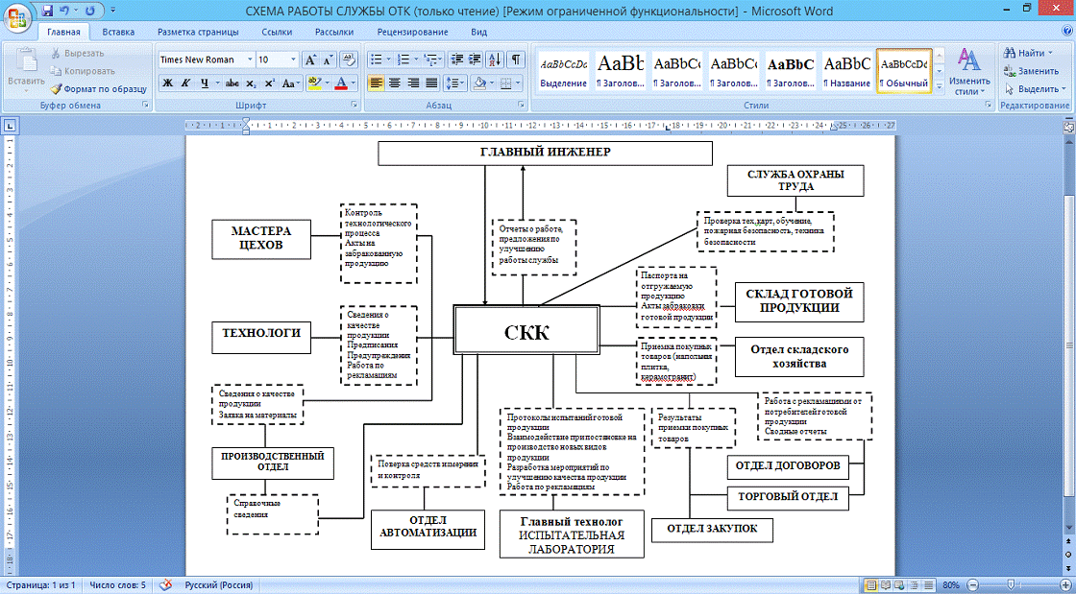
Task: Open the Разметка страницы tab
Action: [x=196, y=32]
